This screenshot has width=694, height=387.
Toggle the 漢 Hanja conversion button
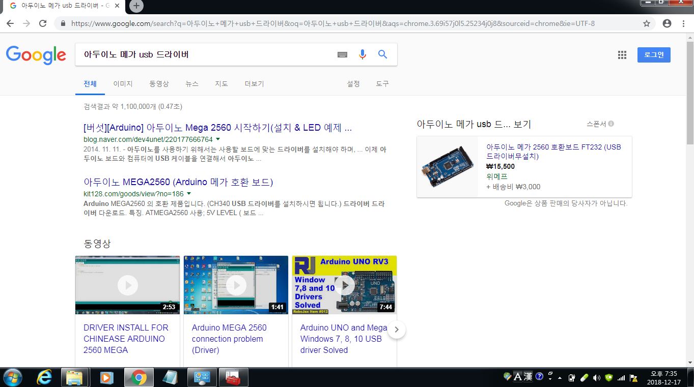[528, 377]
